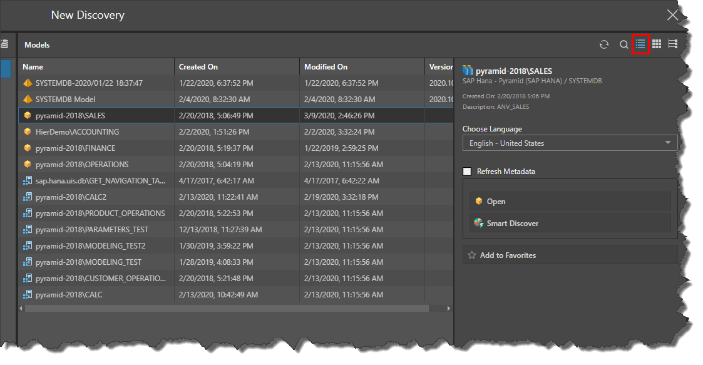Click the star icon beside Add to Favorites
The image size is (703, 365).
click(471, 255)
